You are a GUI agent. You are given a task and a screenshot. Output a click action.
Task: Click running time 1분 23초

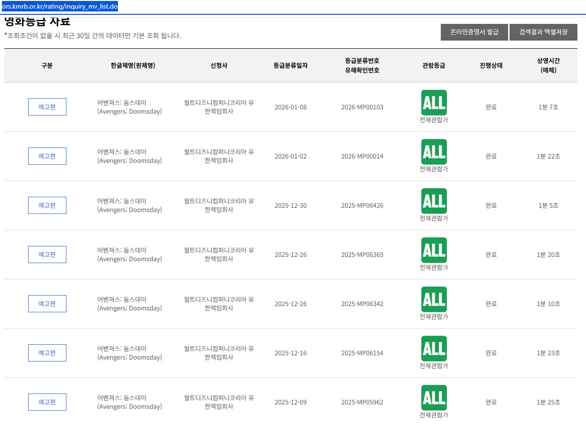tap(548, 353)
